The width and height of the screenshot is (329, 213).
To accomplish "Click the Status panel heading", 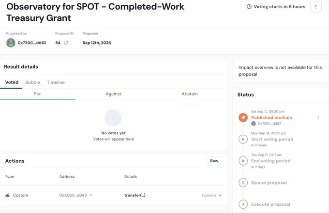I will (245, 95).
